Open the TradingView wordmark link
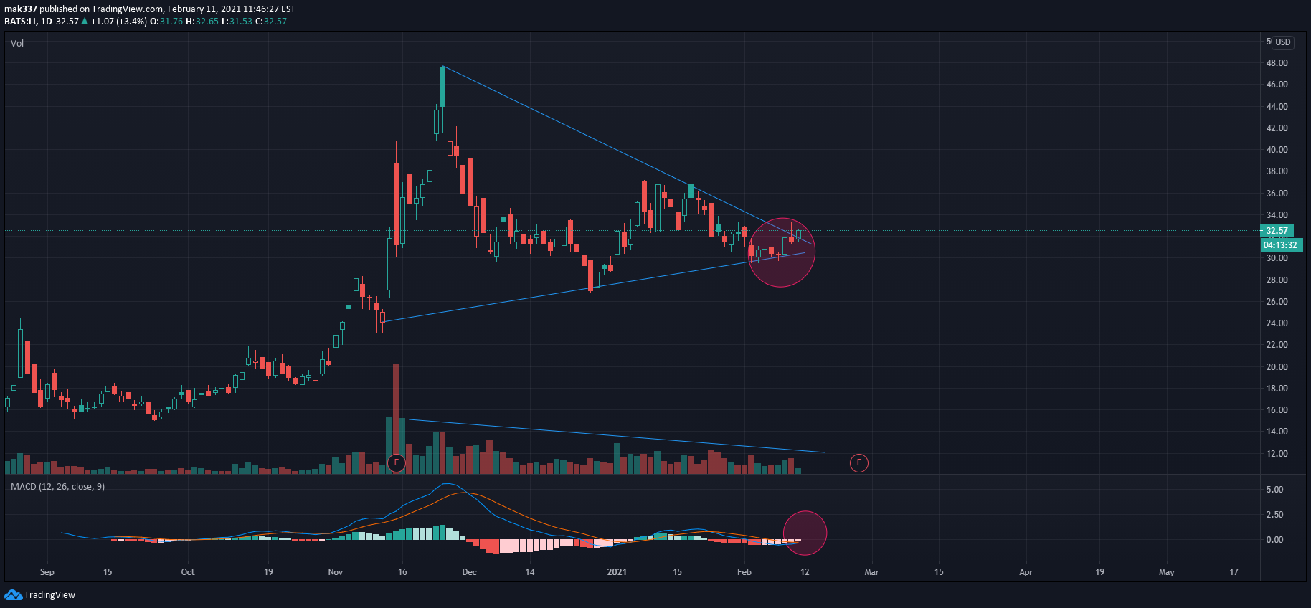This screenshot has height=608, width=1311. [x=49, y=594]
